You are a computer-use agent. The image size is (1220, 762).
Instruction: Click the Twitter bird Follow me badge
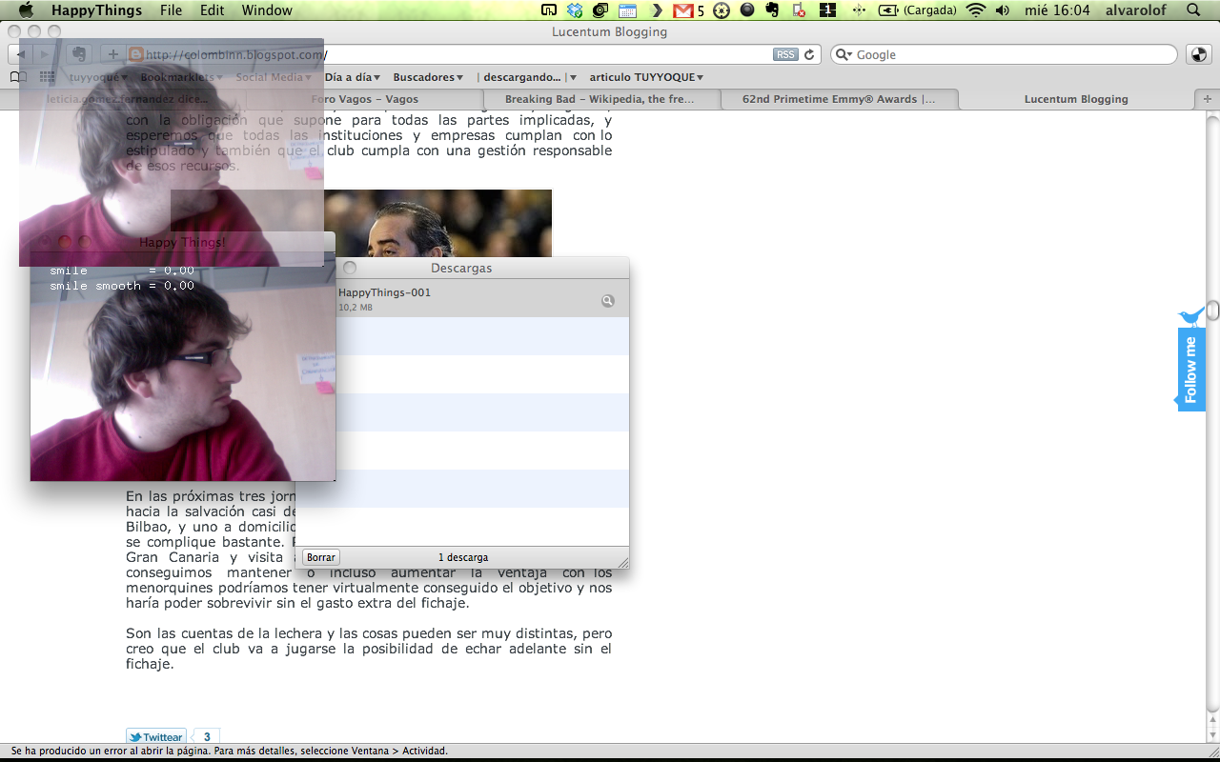tap(1190, 360)
